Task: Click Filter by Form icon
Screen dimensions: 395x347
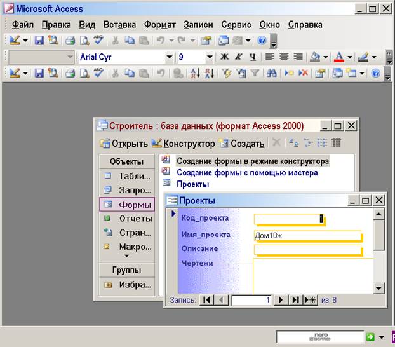Action: pyautogui.click(x=241, y=73)
